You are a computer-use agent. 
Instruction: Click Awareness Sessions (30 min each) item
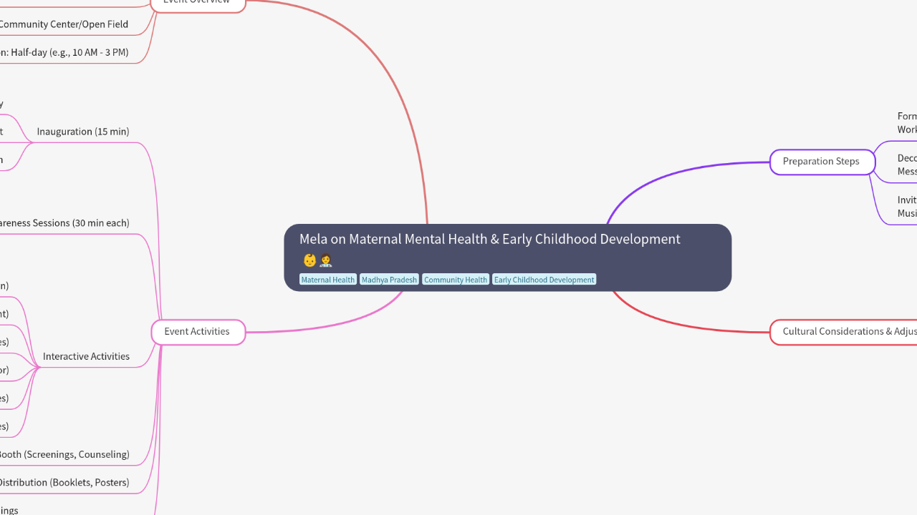[x=64, y=223]
